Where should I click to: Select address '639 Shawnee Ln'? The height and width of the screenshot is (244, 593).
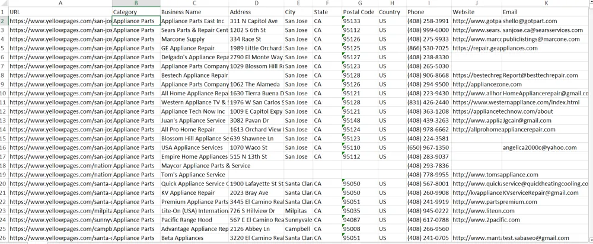(x=256, y=139)
